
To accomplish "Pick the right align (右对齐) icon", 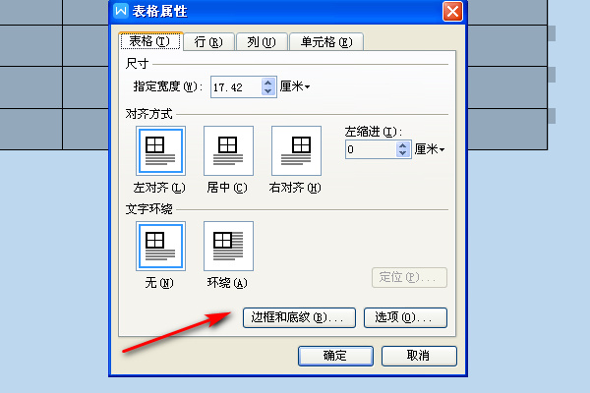I will tap(297, 150).
